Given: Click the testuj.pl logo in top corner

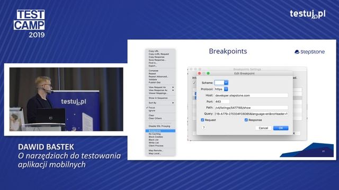Looking at the screenshot, I should [308, 14].
